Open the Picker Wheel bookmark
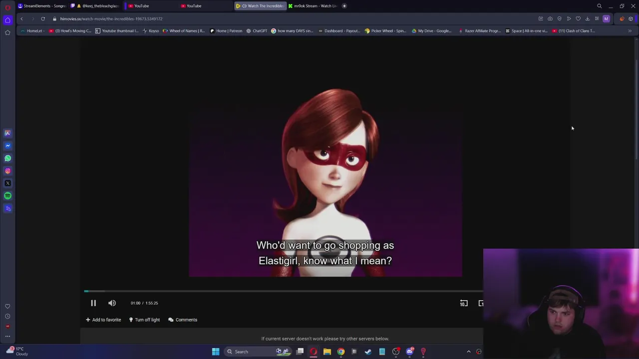 (x=385, y=31)
